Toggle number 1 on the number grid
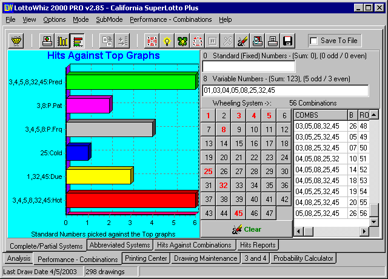This screenshot has height=279, width=388. pos(208,116)
